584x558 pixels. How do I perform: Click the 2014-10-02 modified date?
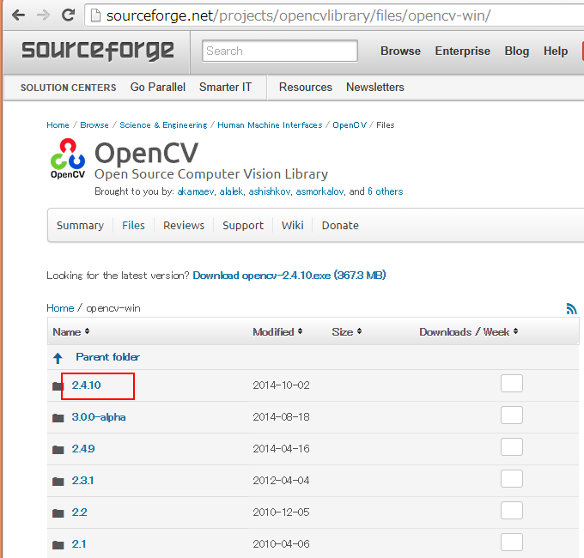pyautogui.click(x=281, y=385)
